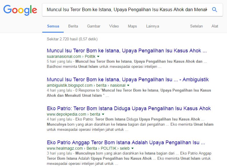Click the ambiguistik.blogspot.com › berita › nasional URL
227x168 pixels.
(86, 85)
